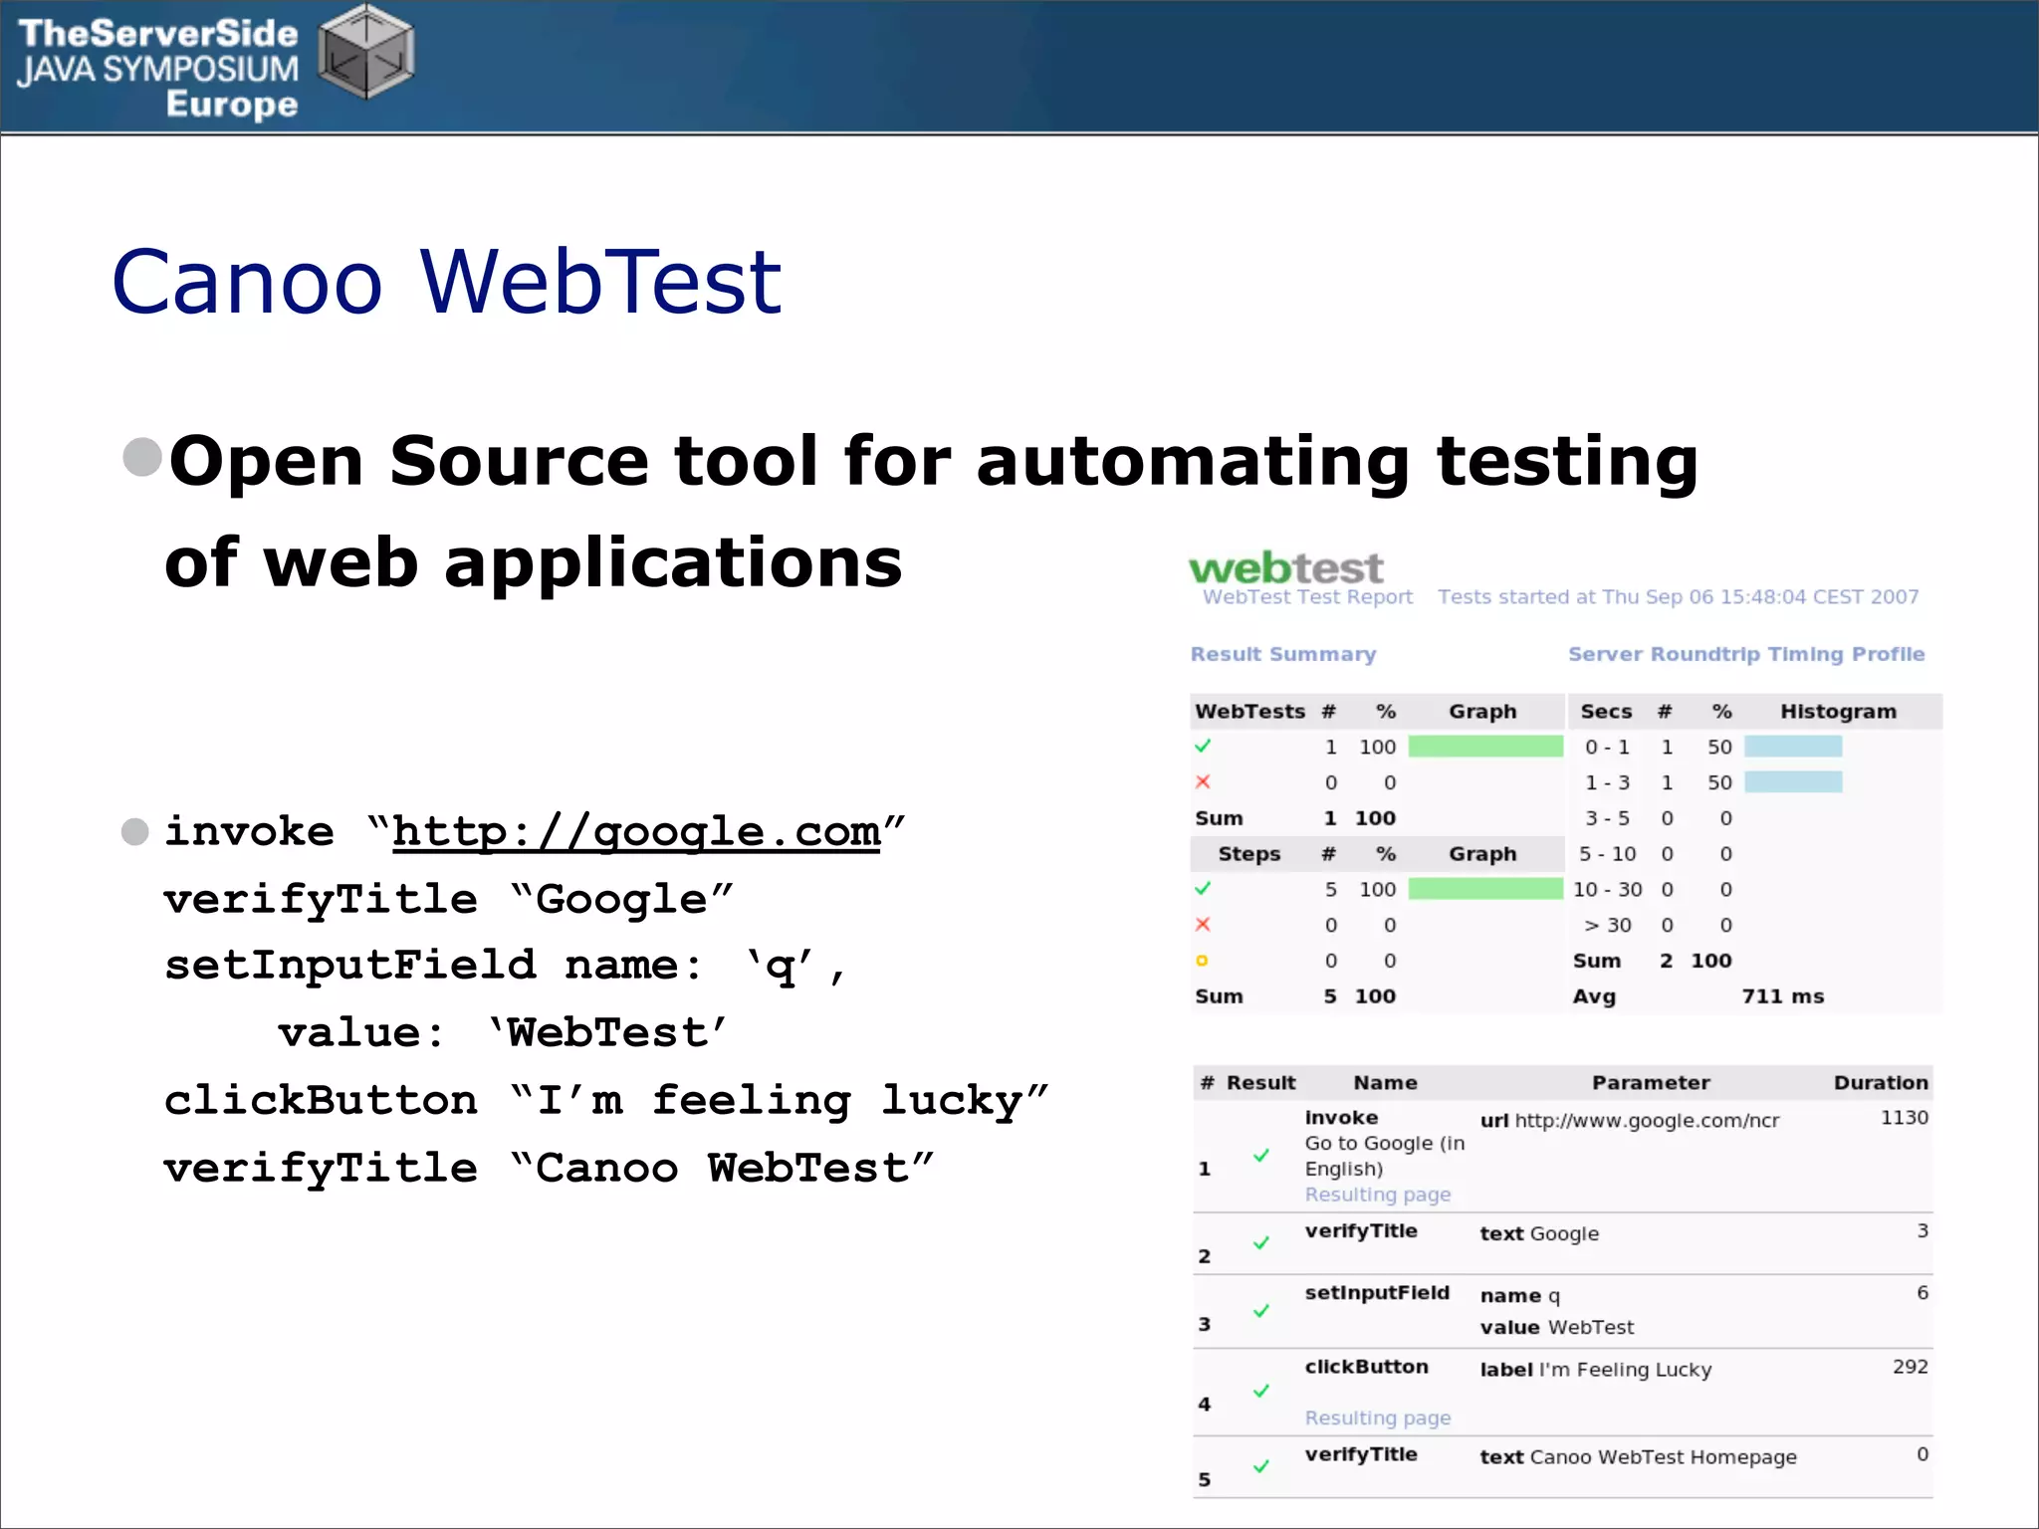Click the green check for clickButton step 4
This screenshot has width=2039, height=1529.
[1261, 1391]
